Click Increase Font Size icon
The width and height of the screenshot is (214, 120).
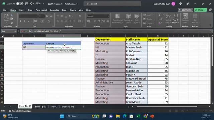[x=47, y=16]
